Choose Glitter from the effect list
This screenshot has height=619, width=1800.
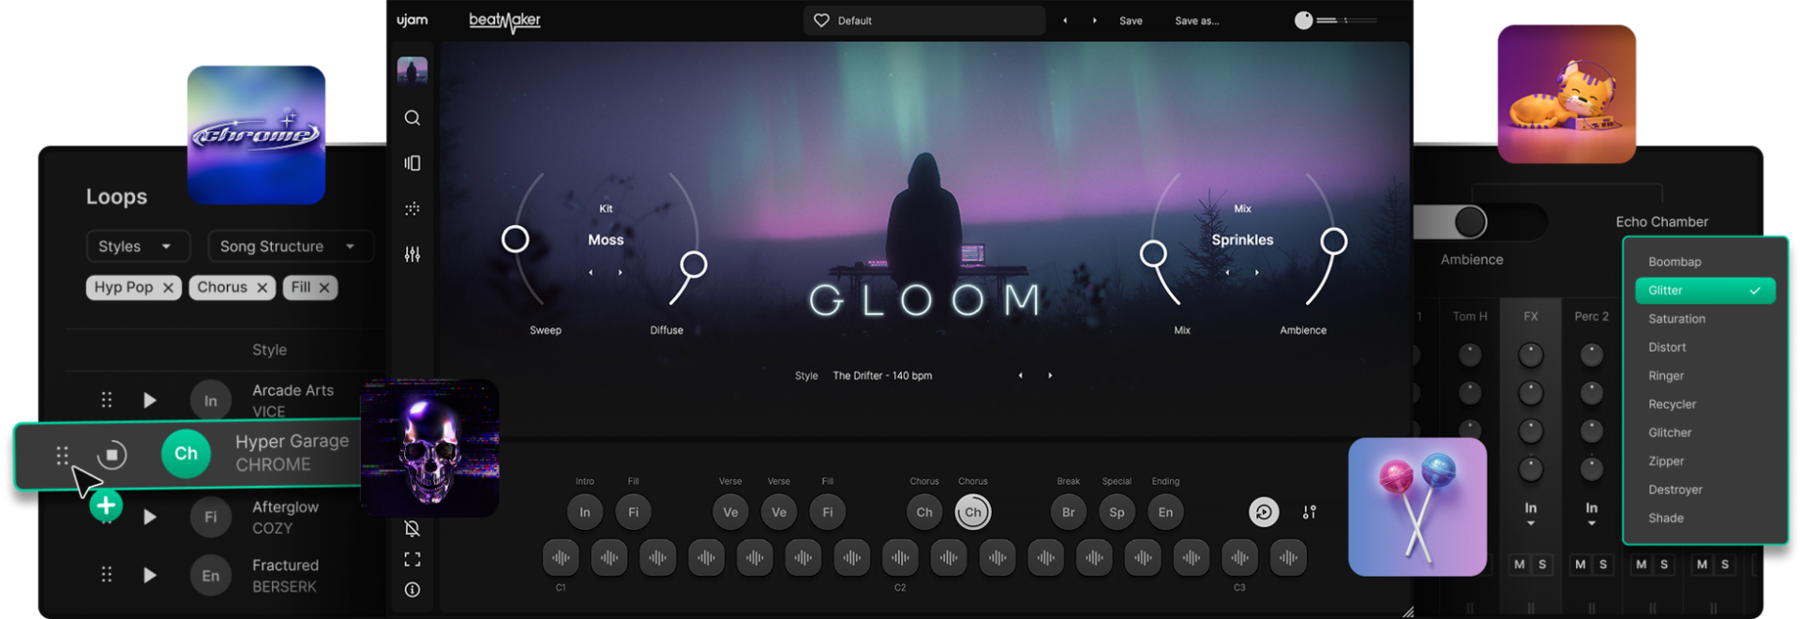[x=1705, y=291]
